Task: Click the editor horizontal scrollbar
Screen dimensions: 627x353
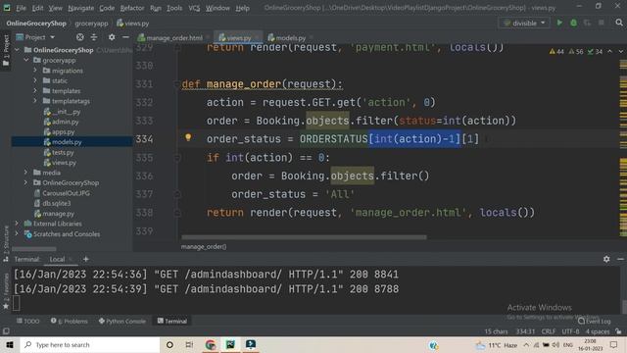Action: coord(304,237)
